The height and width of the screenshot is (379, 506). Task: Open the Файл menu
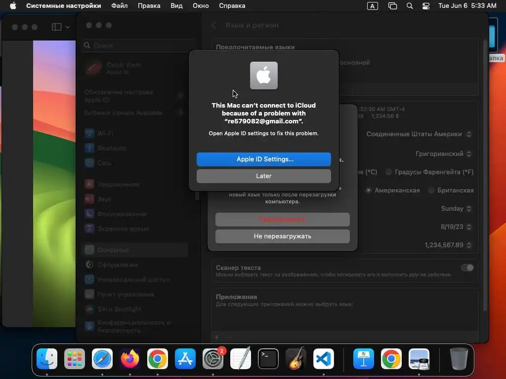pos(120,6)
